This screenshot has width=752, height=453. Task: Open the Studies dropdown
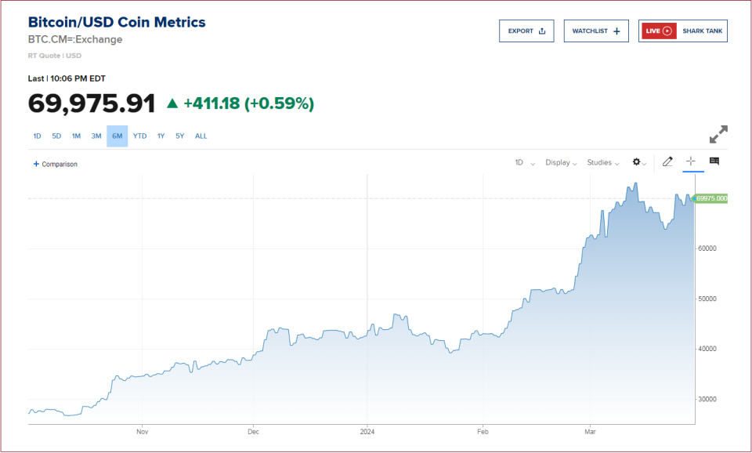coord(603,163)
